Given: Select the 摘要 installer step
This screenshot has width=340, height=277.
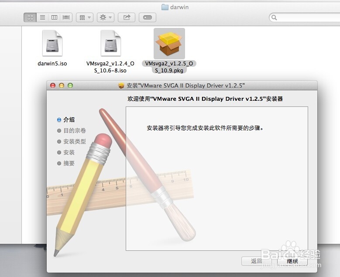Looking at the screenshot, I should point(66,163).
